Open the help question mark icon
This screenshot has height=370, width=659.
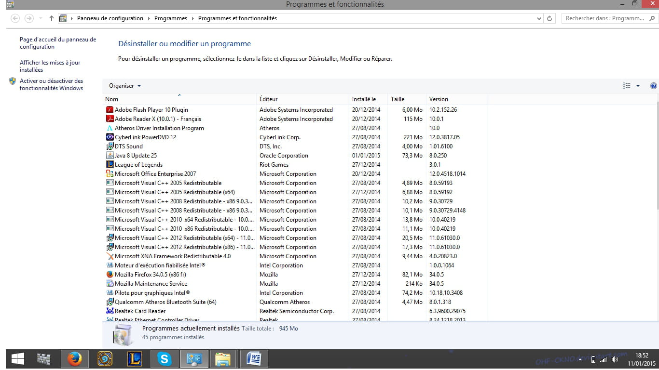[654, 86]
